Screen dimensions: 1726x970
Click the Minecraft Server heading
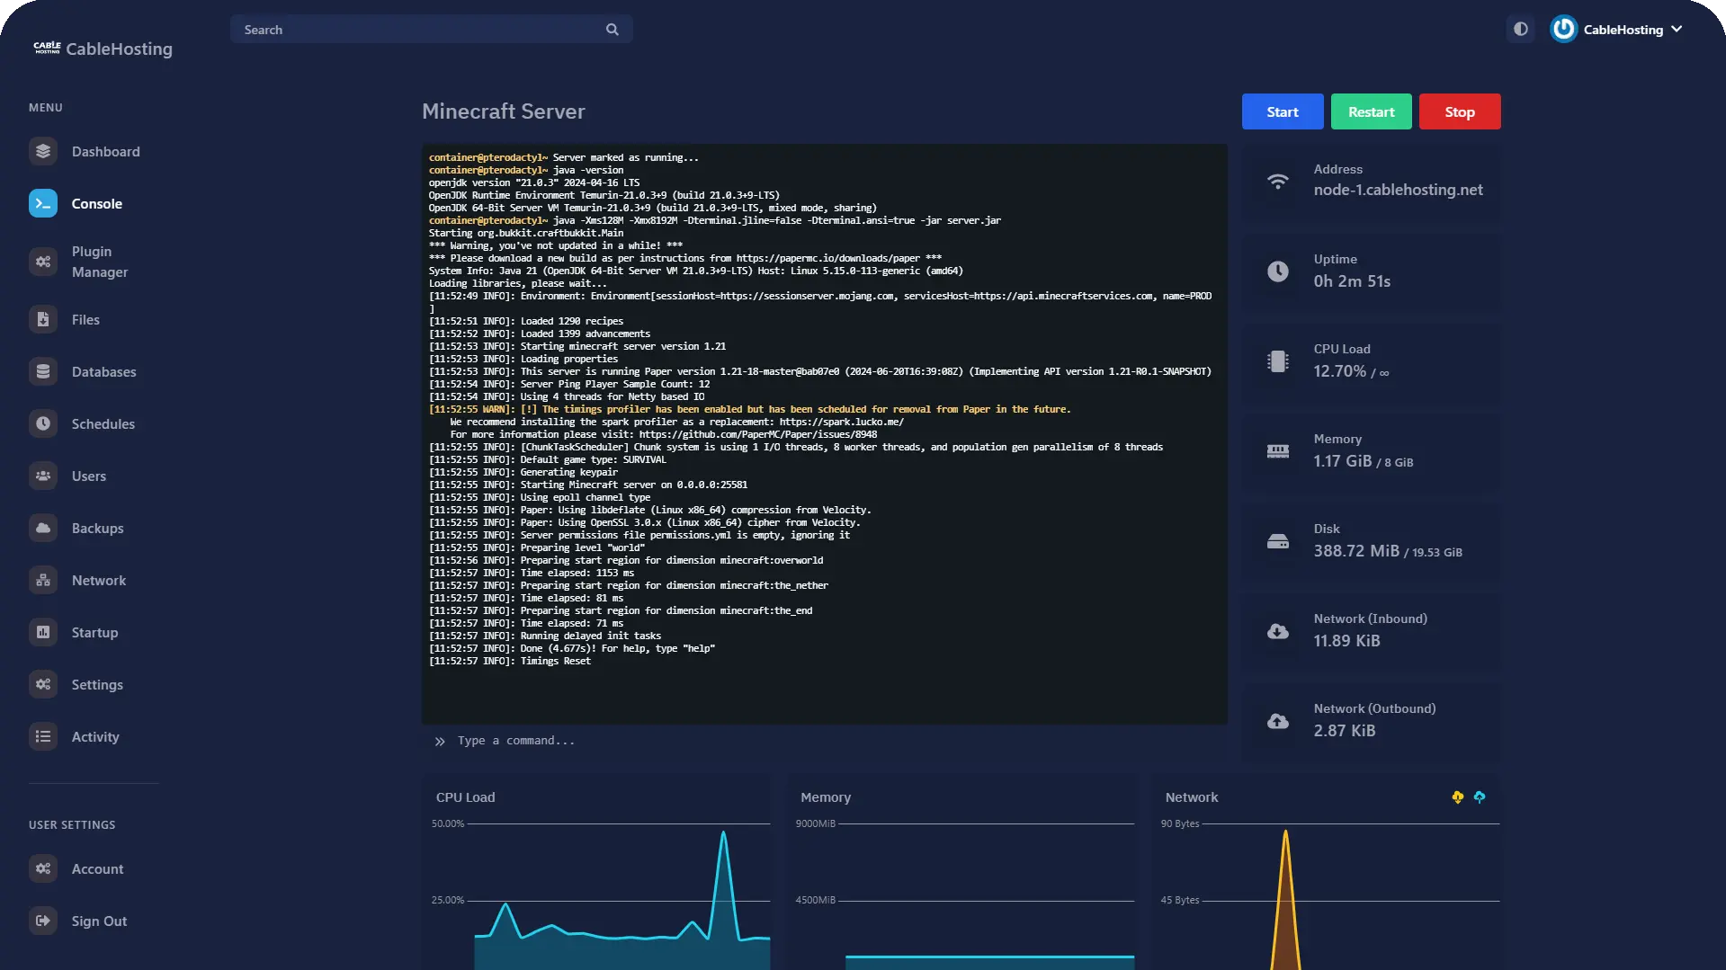pos(503,111)
